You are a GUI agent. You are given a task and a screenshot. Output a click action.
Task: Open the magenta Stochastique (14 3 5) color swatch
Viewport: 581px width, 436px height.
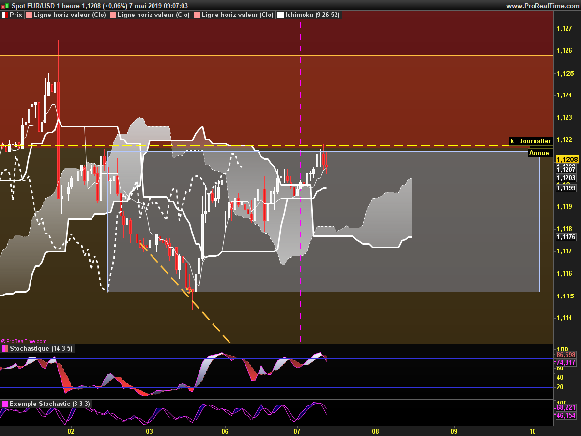pyautogui.click(x=5, y=348)
